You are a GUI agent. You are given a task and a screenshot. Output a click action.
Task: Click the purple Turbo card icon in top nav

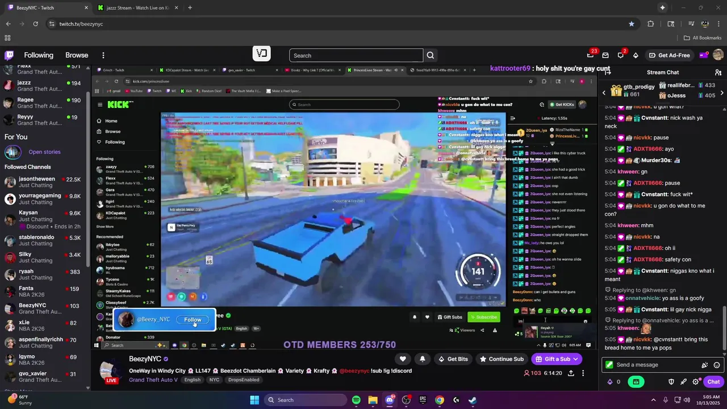(x=703, y=55)
